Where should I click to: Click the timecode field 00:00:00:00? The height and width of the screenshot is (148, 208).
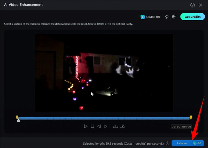pyautogui.click(x=181, y=127)
